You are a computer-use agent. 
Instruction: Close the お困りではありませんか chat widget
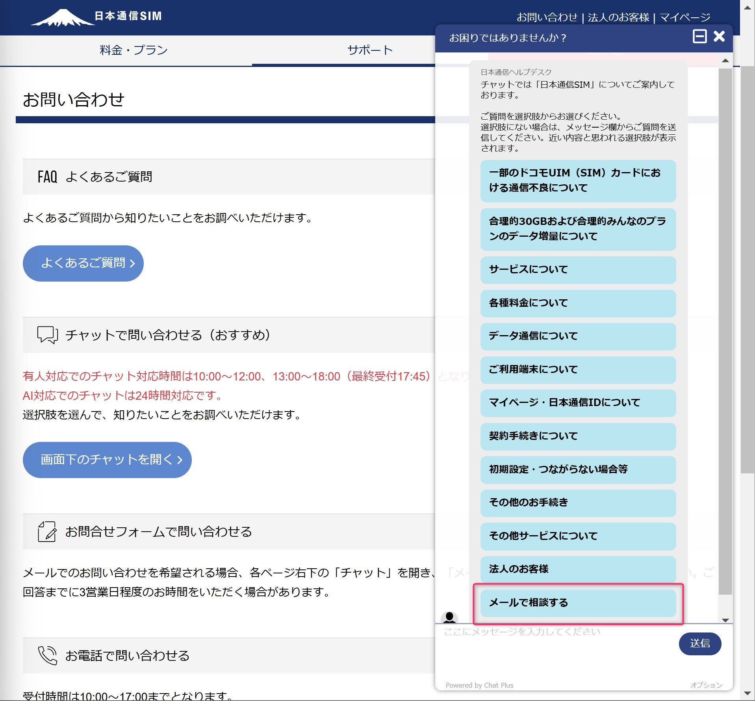tap(719, 36)
